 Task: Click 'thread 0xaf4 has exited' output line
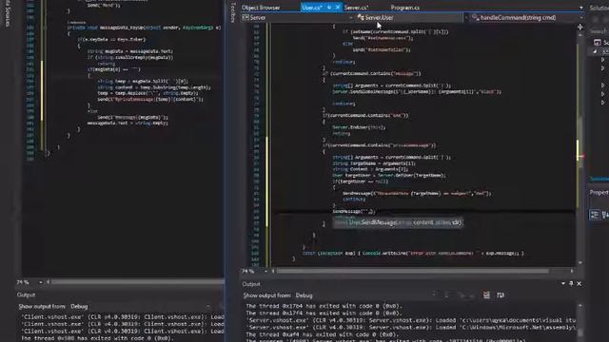[322, 334]
